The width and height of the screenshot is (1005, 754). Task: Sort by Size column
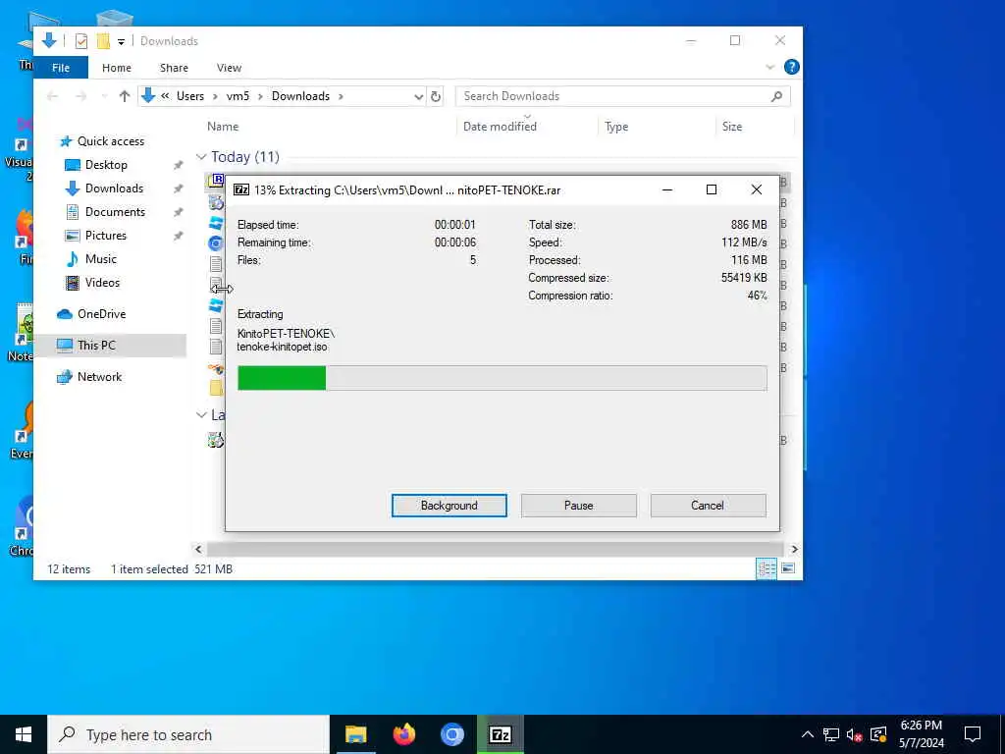(x=732, y=127)
